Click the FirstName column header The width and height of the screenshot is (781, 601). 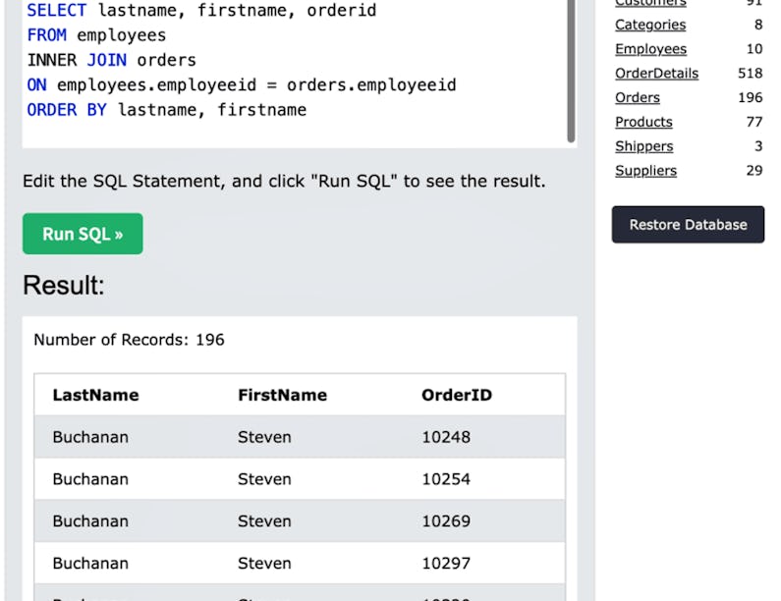click(x=282, y=395)
